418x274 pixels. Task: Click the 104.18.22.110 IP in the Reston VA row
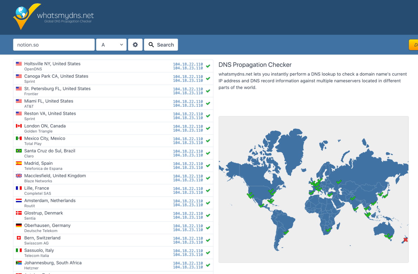(188, 114)
